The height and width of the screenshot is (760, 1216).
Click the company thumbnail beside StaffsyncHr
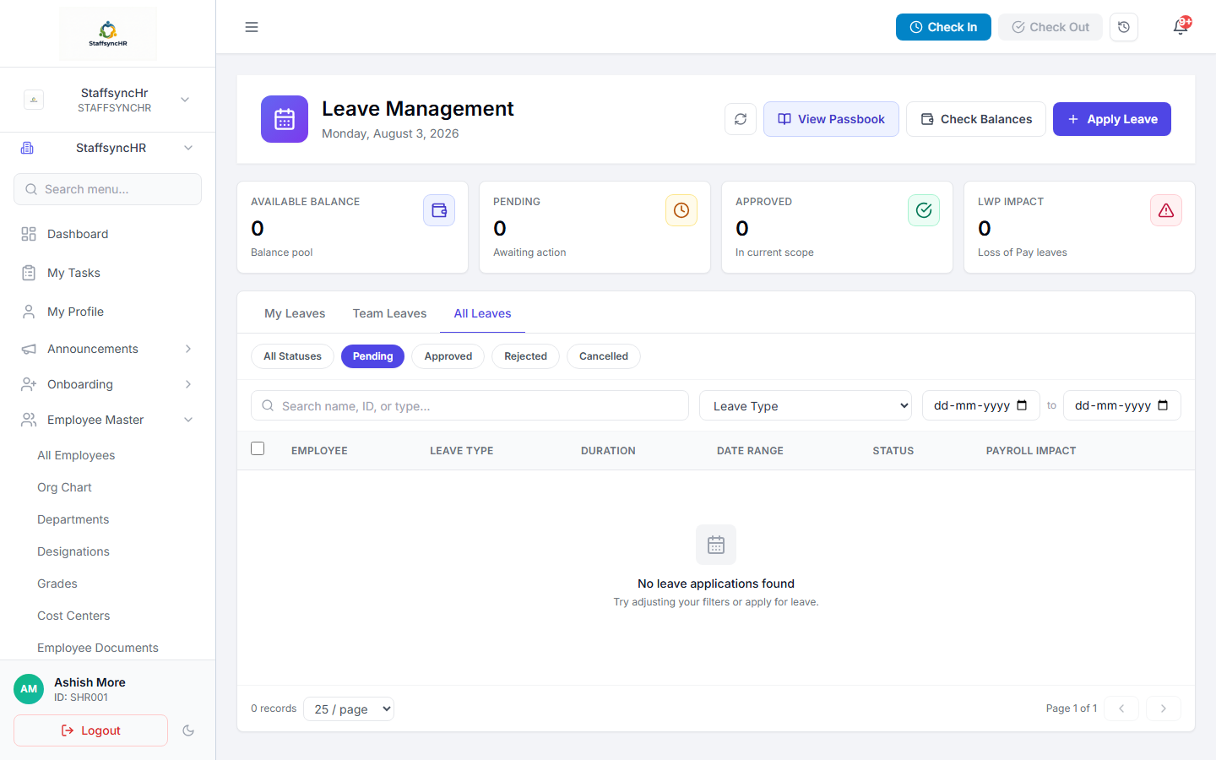pos(34,100)
